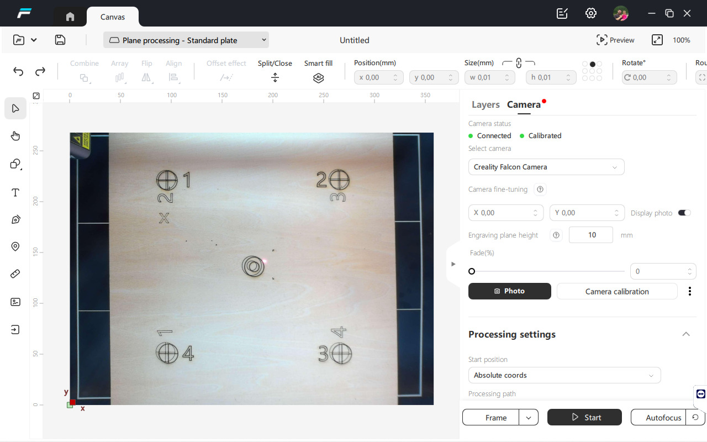Image resolution: width=707 pixels, height=442 pixels.
Task: Click the undo arrow icon
Action: [18, 71]
